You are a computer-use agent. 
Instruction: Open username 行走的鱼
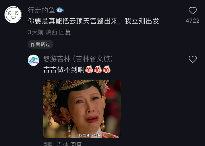point(41,10)
